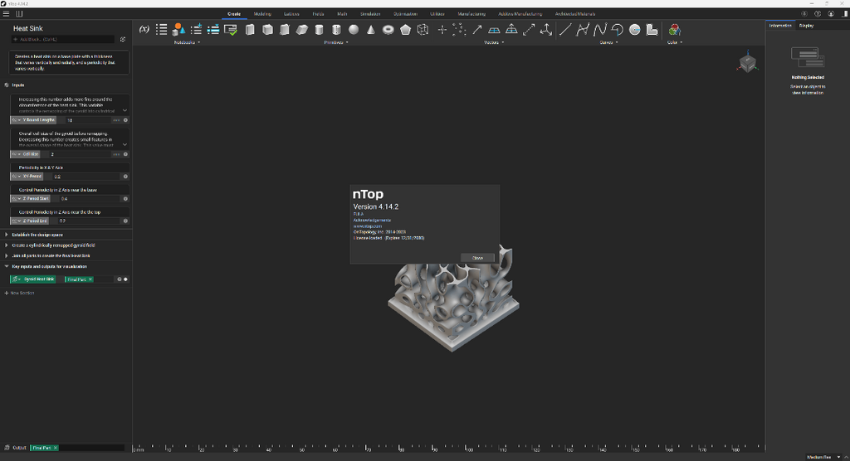Select the N-shaped spline curve icon
This screenshot has width=850, height=461.
(x=600, y=29)
